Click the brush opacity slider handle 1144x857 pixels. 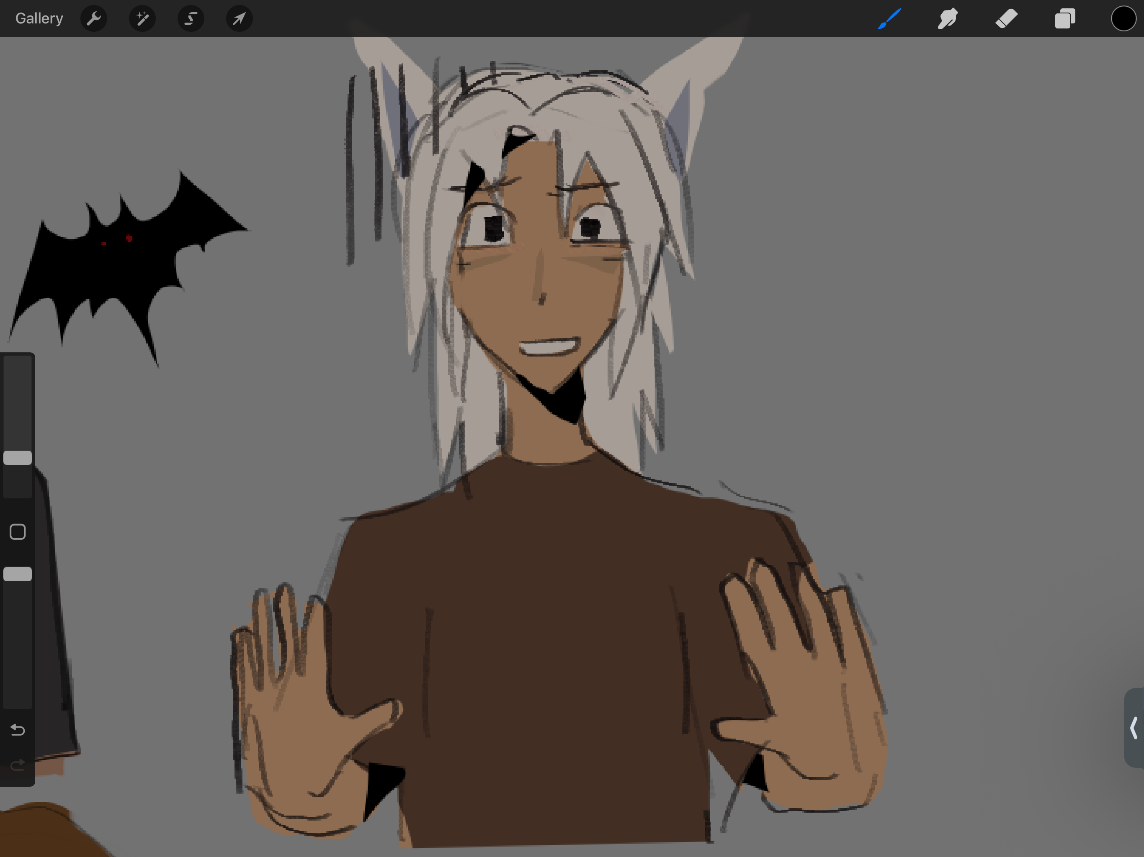(18, 574)
